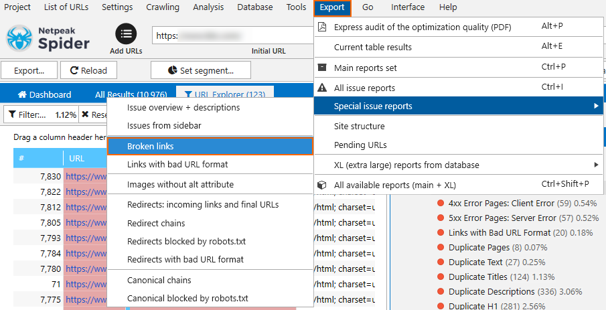This screenshot has width=606, height=310.
Task: Open the Help menu
Action: coord(448,7)
